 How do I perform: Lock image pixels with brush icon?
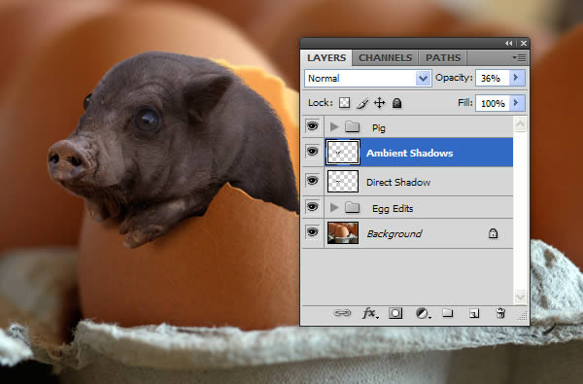point(362,103)
